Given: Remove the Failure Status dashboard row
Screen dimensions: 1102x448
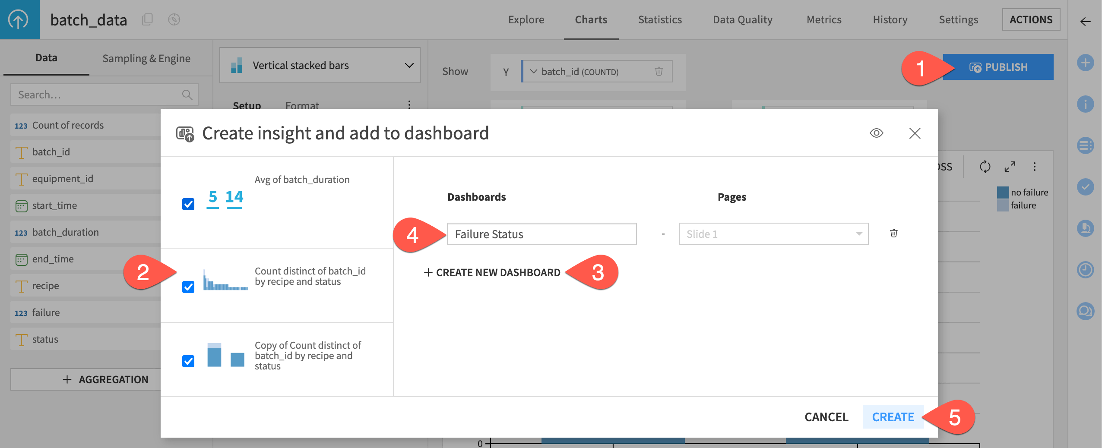Looking at the screenshot, I should click(x=894, y=233).
